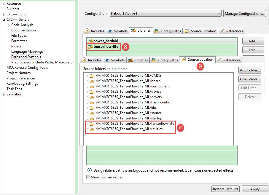Select the tensorflow-lite entry in Libraries list
The width and height of the screenshot is (269, 195).
pos(106,47)
